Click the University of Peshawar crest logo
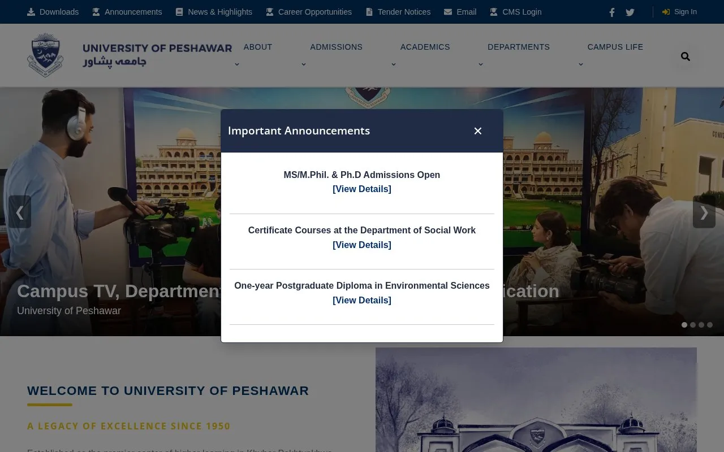 coord(45,55)
